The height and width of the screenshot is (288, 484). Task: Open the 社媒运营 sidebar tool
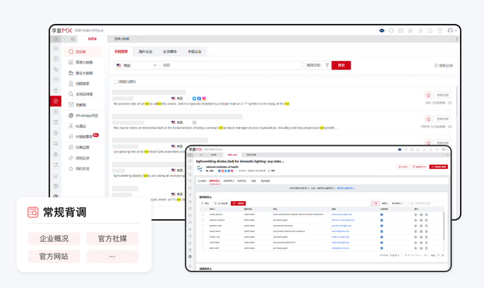[x=84, y=147]
